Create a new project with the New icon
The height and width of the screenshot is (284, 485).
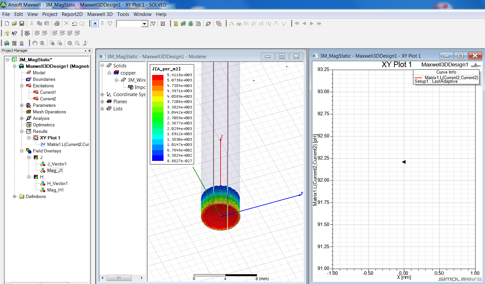pyautogui.click(x=7, y=23)
